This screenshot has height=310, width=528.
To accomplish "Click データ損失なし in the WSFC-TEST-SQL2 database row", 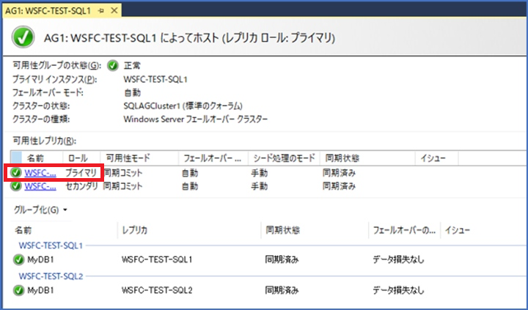I will coord(398,290).
